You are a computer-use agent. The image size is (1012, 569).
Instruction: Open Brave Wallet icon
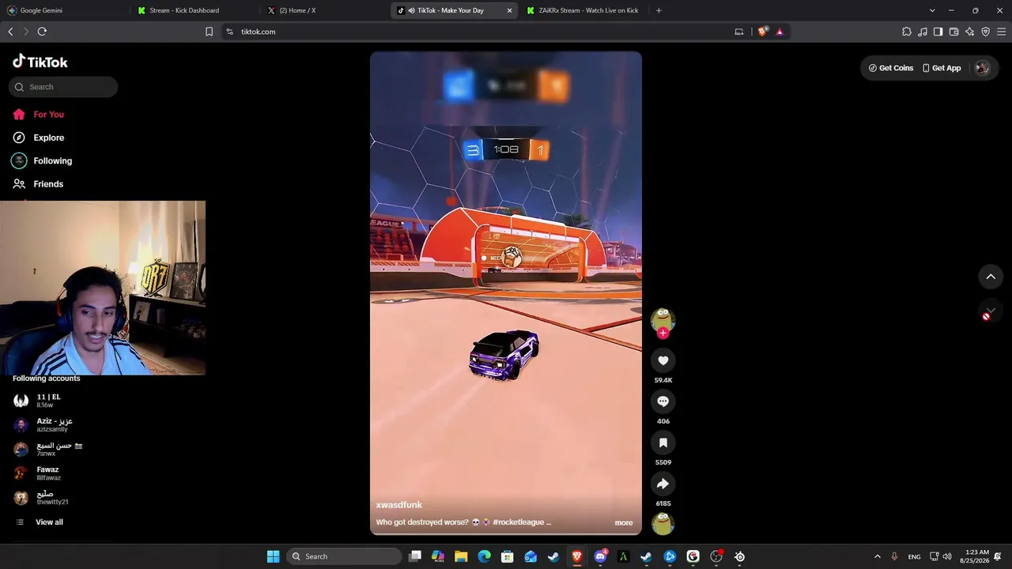953,32
